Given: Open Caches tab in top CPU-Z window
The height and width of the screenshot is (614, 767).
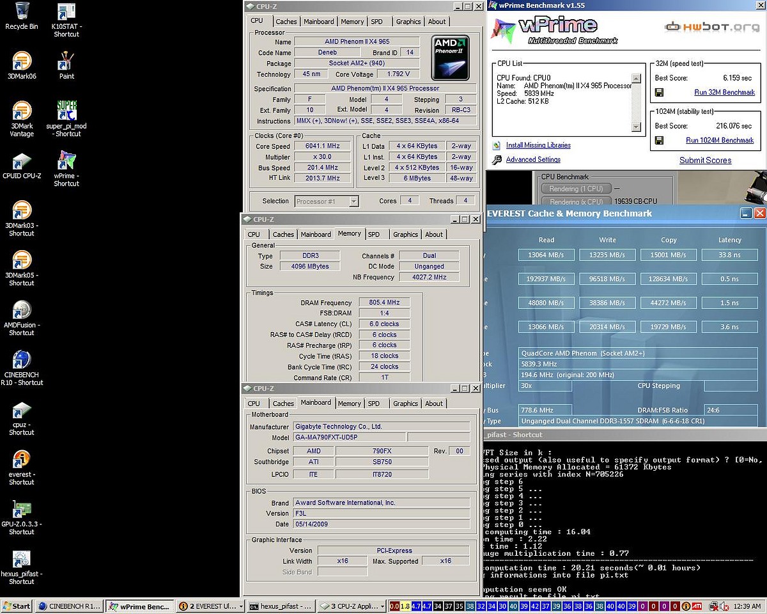Looking at the screenshot, I should [286, 22].
